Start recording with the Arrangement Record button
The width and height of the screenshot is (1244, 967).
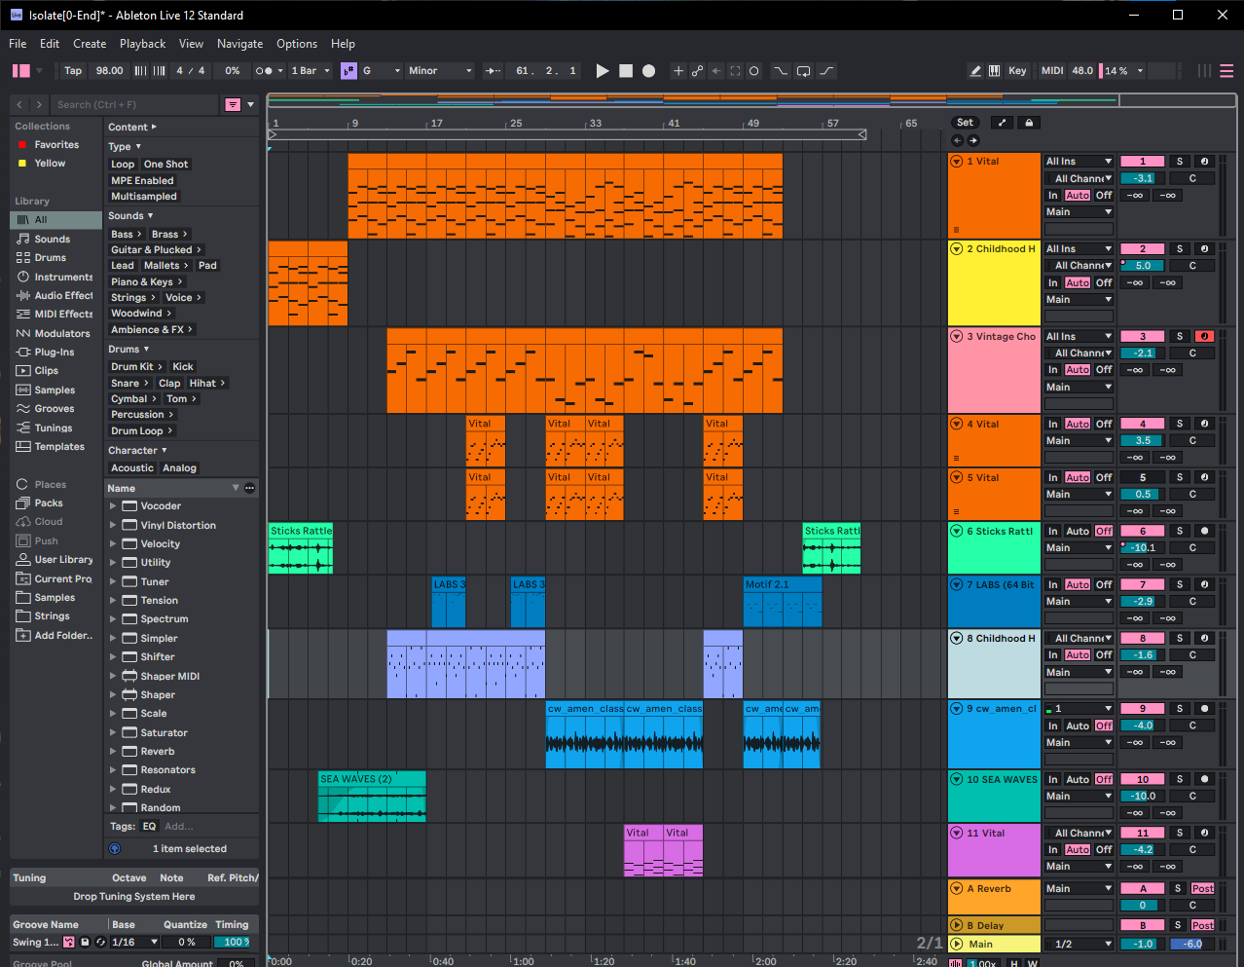point(649,71)
